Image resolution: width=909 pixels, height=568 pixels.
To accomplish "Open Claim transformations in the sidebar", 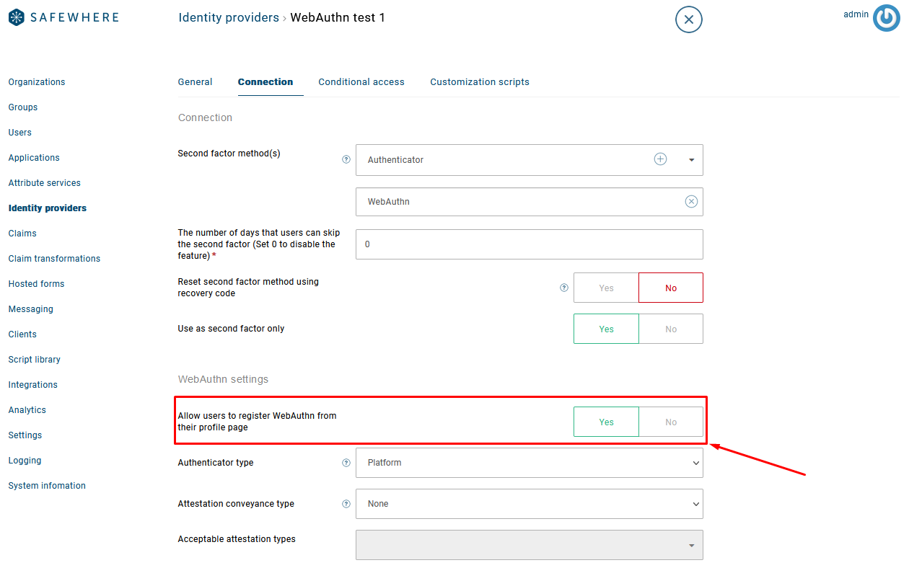I will coord(54,259).
